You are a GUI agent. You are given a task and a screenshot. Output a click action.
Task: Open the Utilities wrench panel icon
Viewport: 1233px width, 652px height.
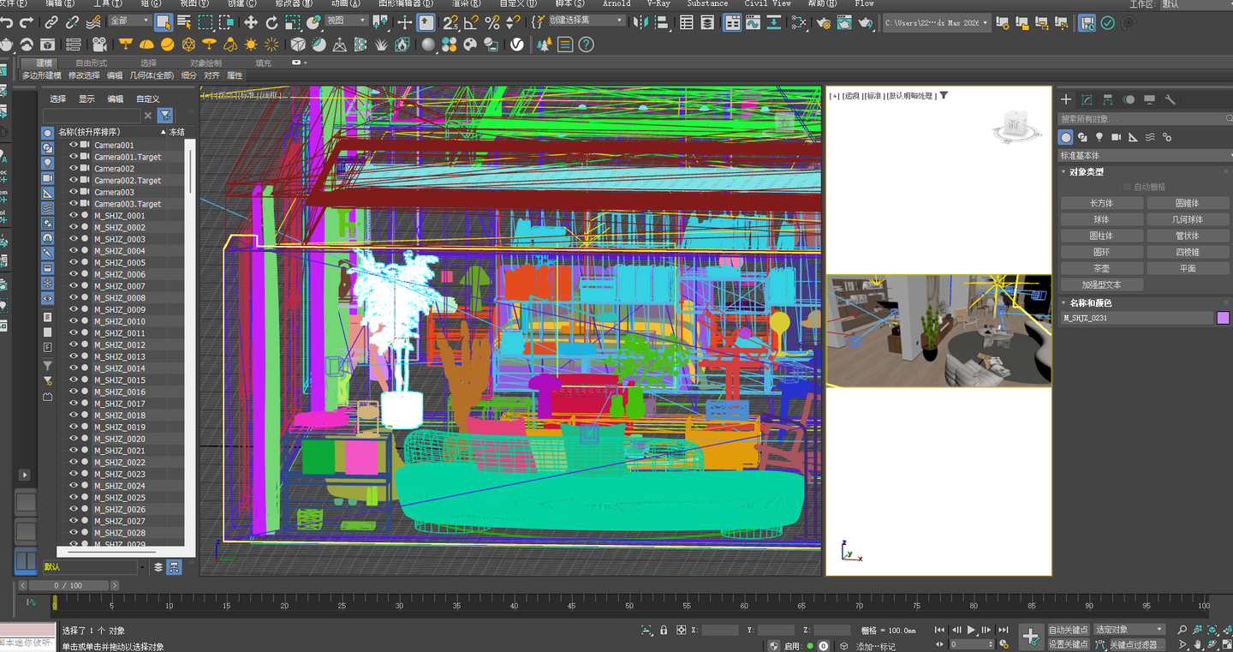pos(1170,100)
